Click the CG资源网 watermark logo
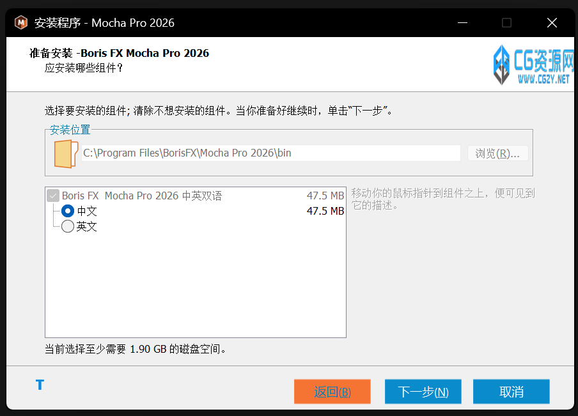The width and height of the screenshot is (578, 416). (501, 66)
